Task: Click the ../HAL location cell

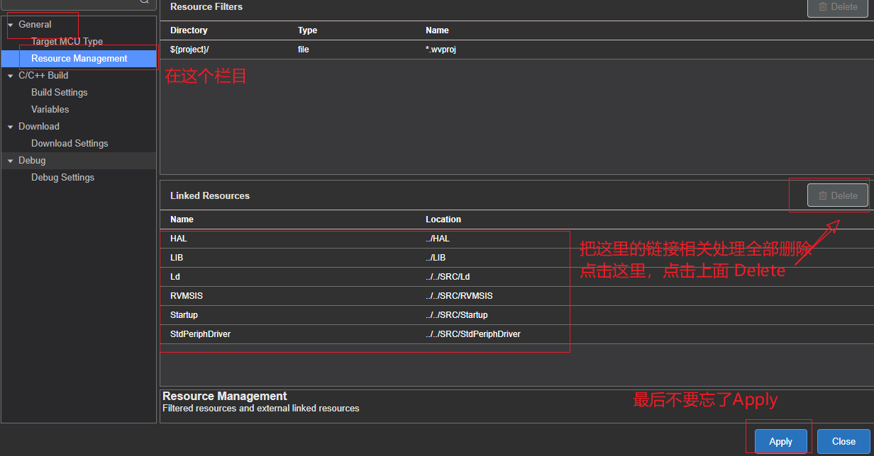Action: (x=438, y=239)
